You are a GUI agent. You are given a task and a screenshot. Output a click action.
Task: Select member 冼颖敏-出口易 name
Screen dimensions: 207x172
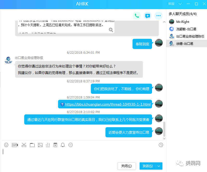(x=186, y=29)
